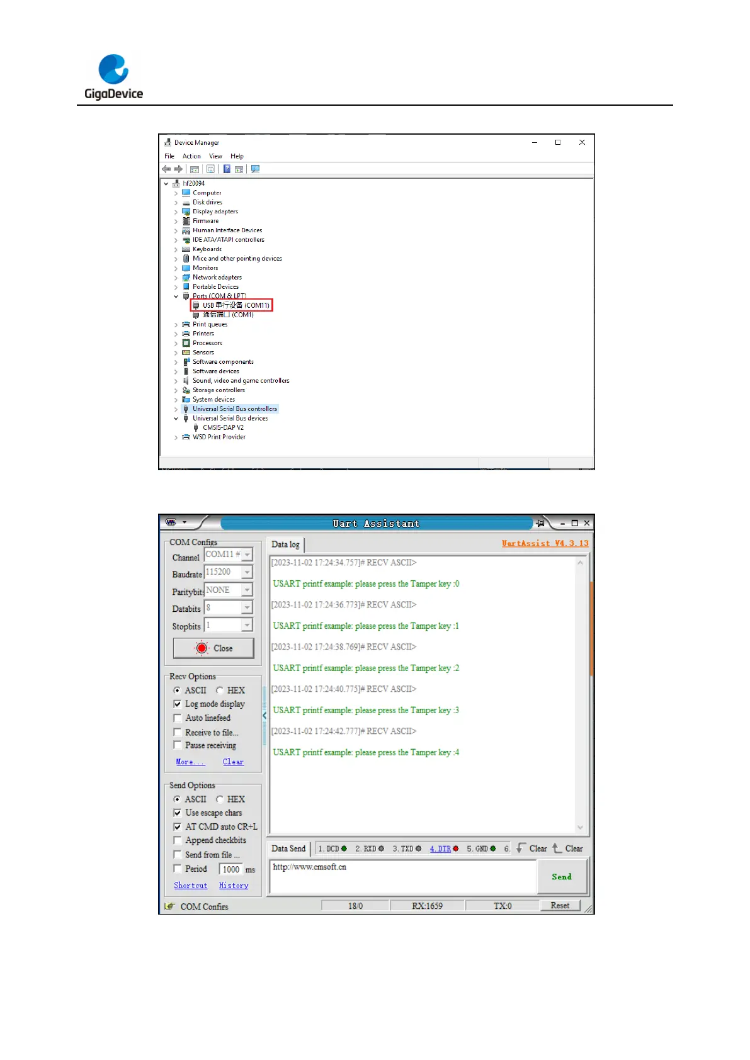750x1060 pixels.
Task: Toggle AT CMD auto CR+L checkbox
Action: tap(178, 827)
